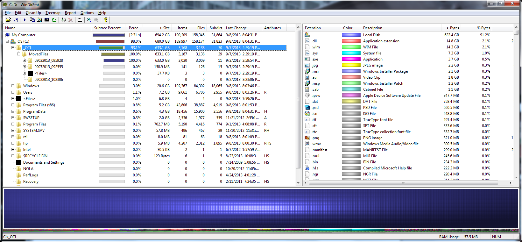Click the blue treemap area

click(261, 208)
